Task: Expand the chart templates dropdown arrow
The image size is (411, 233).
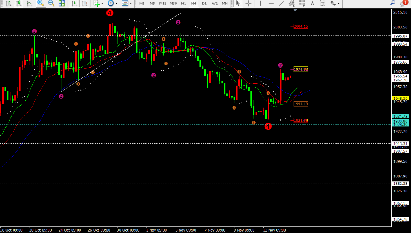Action: [131, 3]
